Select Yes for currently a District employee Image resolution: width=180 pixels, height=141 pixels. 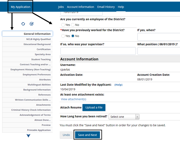tap(63, 25)
